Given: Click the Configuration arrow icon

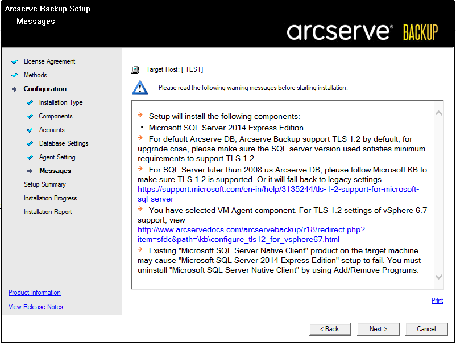Looking at the screenshot, I should [x=14, y=89].
